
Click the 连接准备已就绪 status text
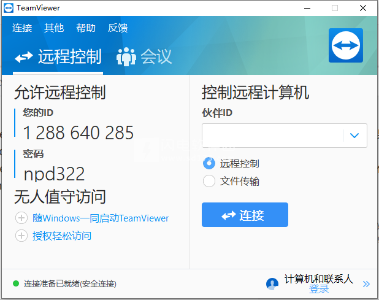click(70, 283)
